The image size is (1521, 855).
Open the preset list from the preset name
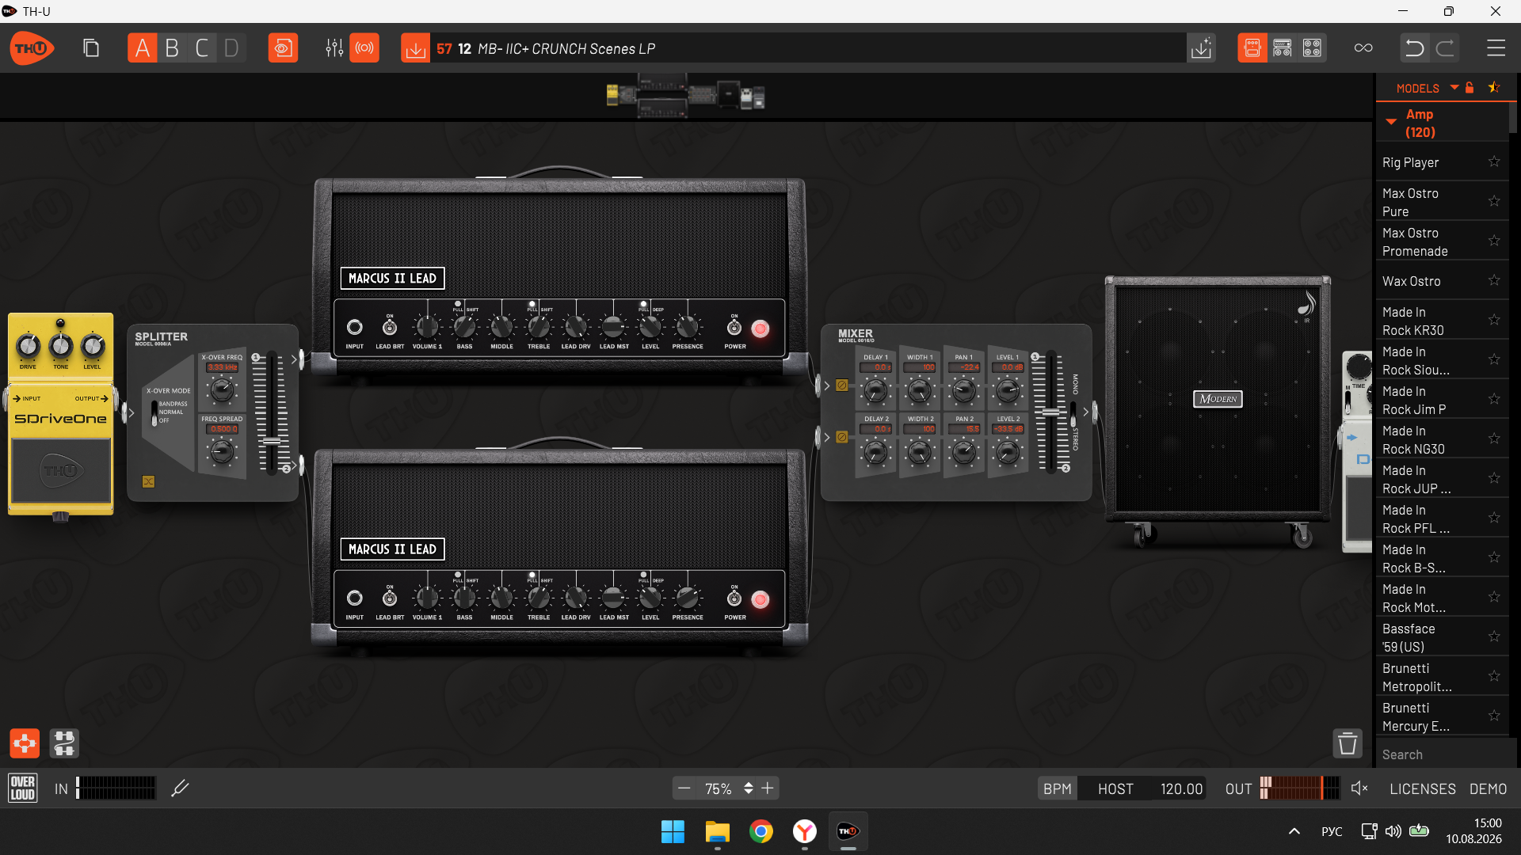[x=566, y=49]
